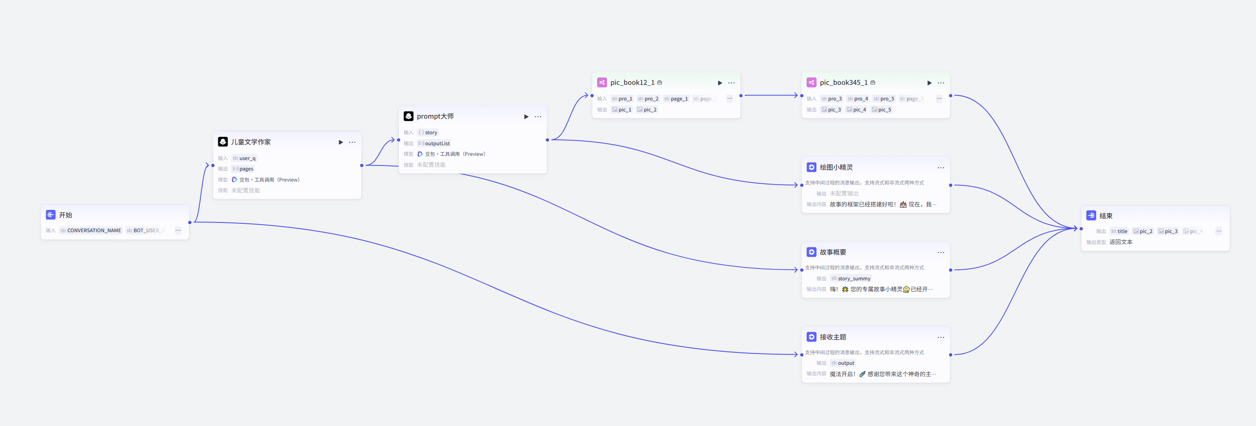Select the story input variable

click(428, 133)
